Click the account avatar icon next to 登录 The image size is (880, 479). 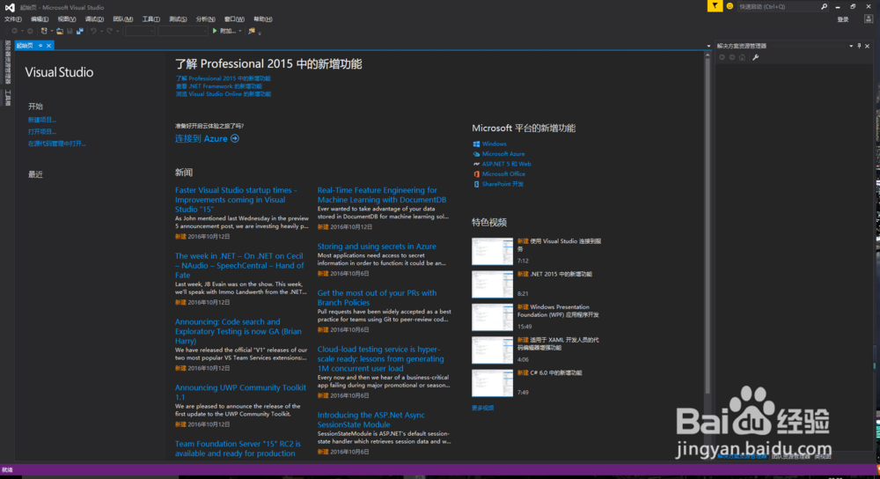click(869, 19)
